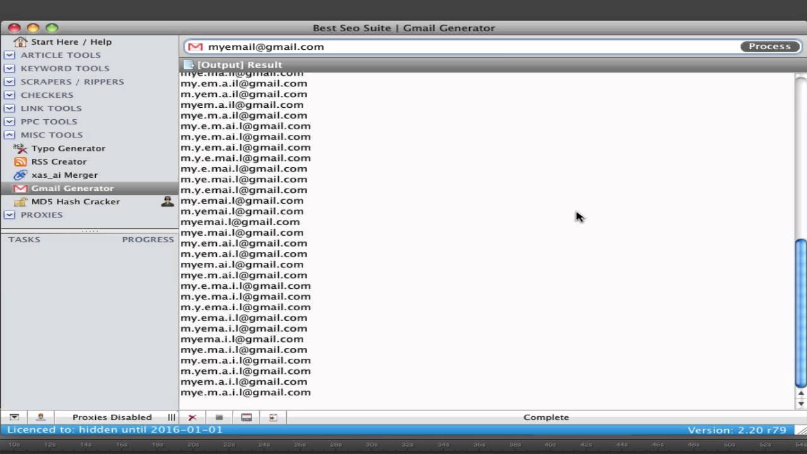
Task: Click the Proxies Disabled button
Action: tap(112, 417)
